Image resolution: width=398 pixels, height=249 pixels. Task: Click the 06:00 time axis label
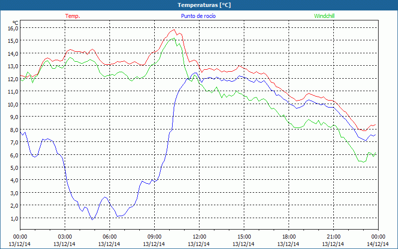109,237
